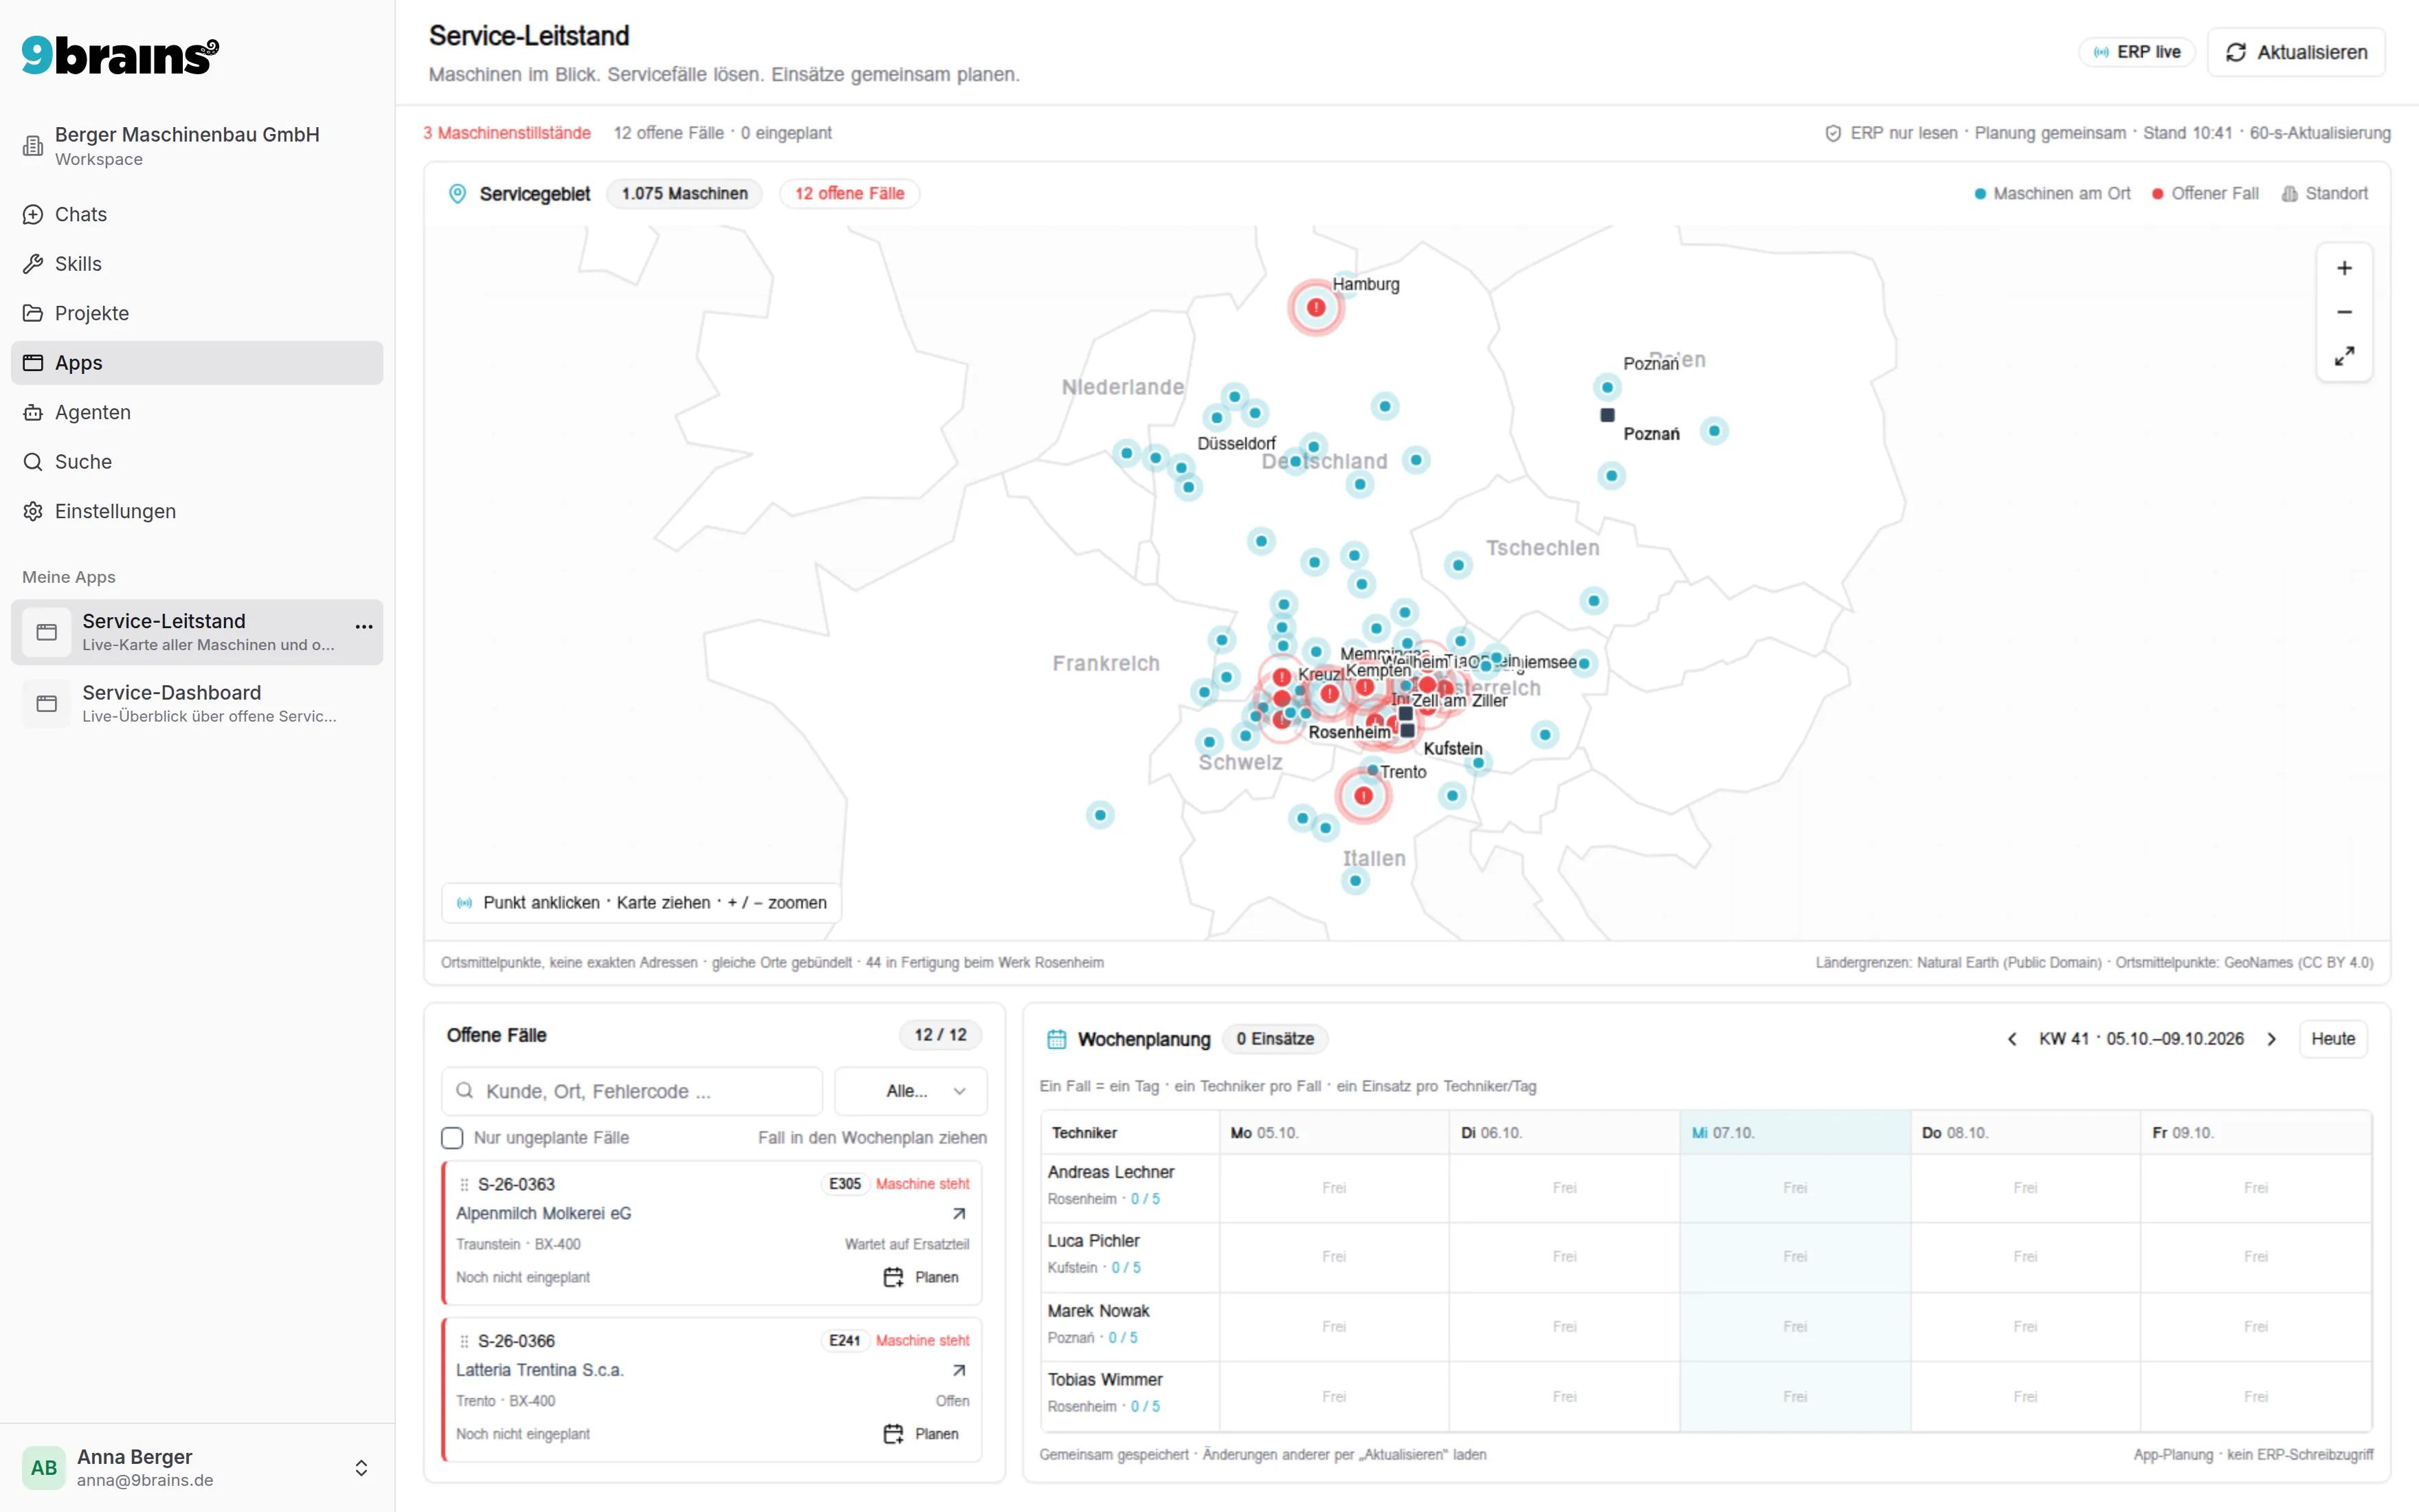Screen dimensions: 2419x1512
Task: Go to previous calendar week
Action: tap(2012, 1039)
